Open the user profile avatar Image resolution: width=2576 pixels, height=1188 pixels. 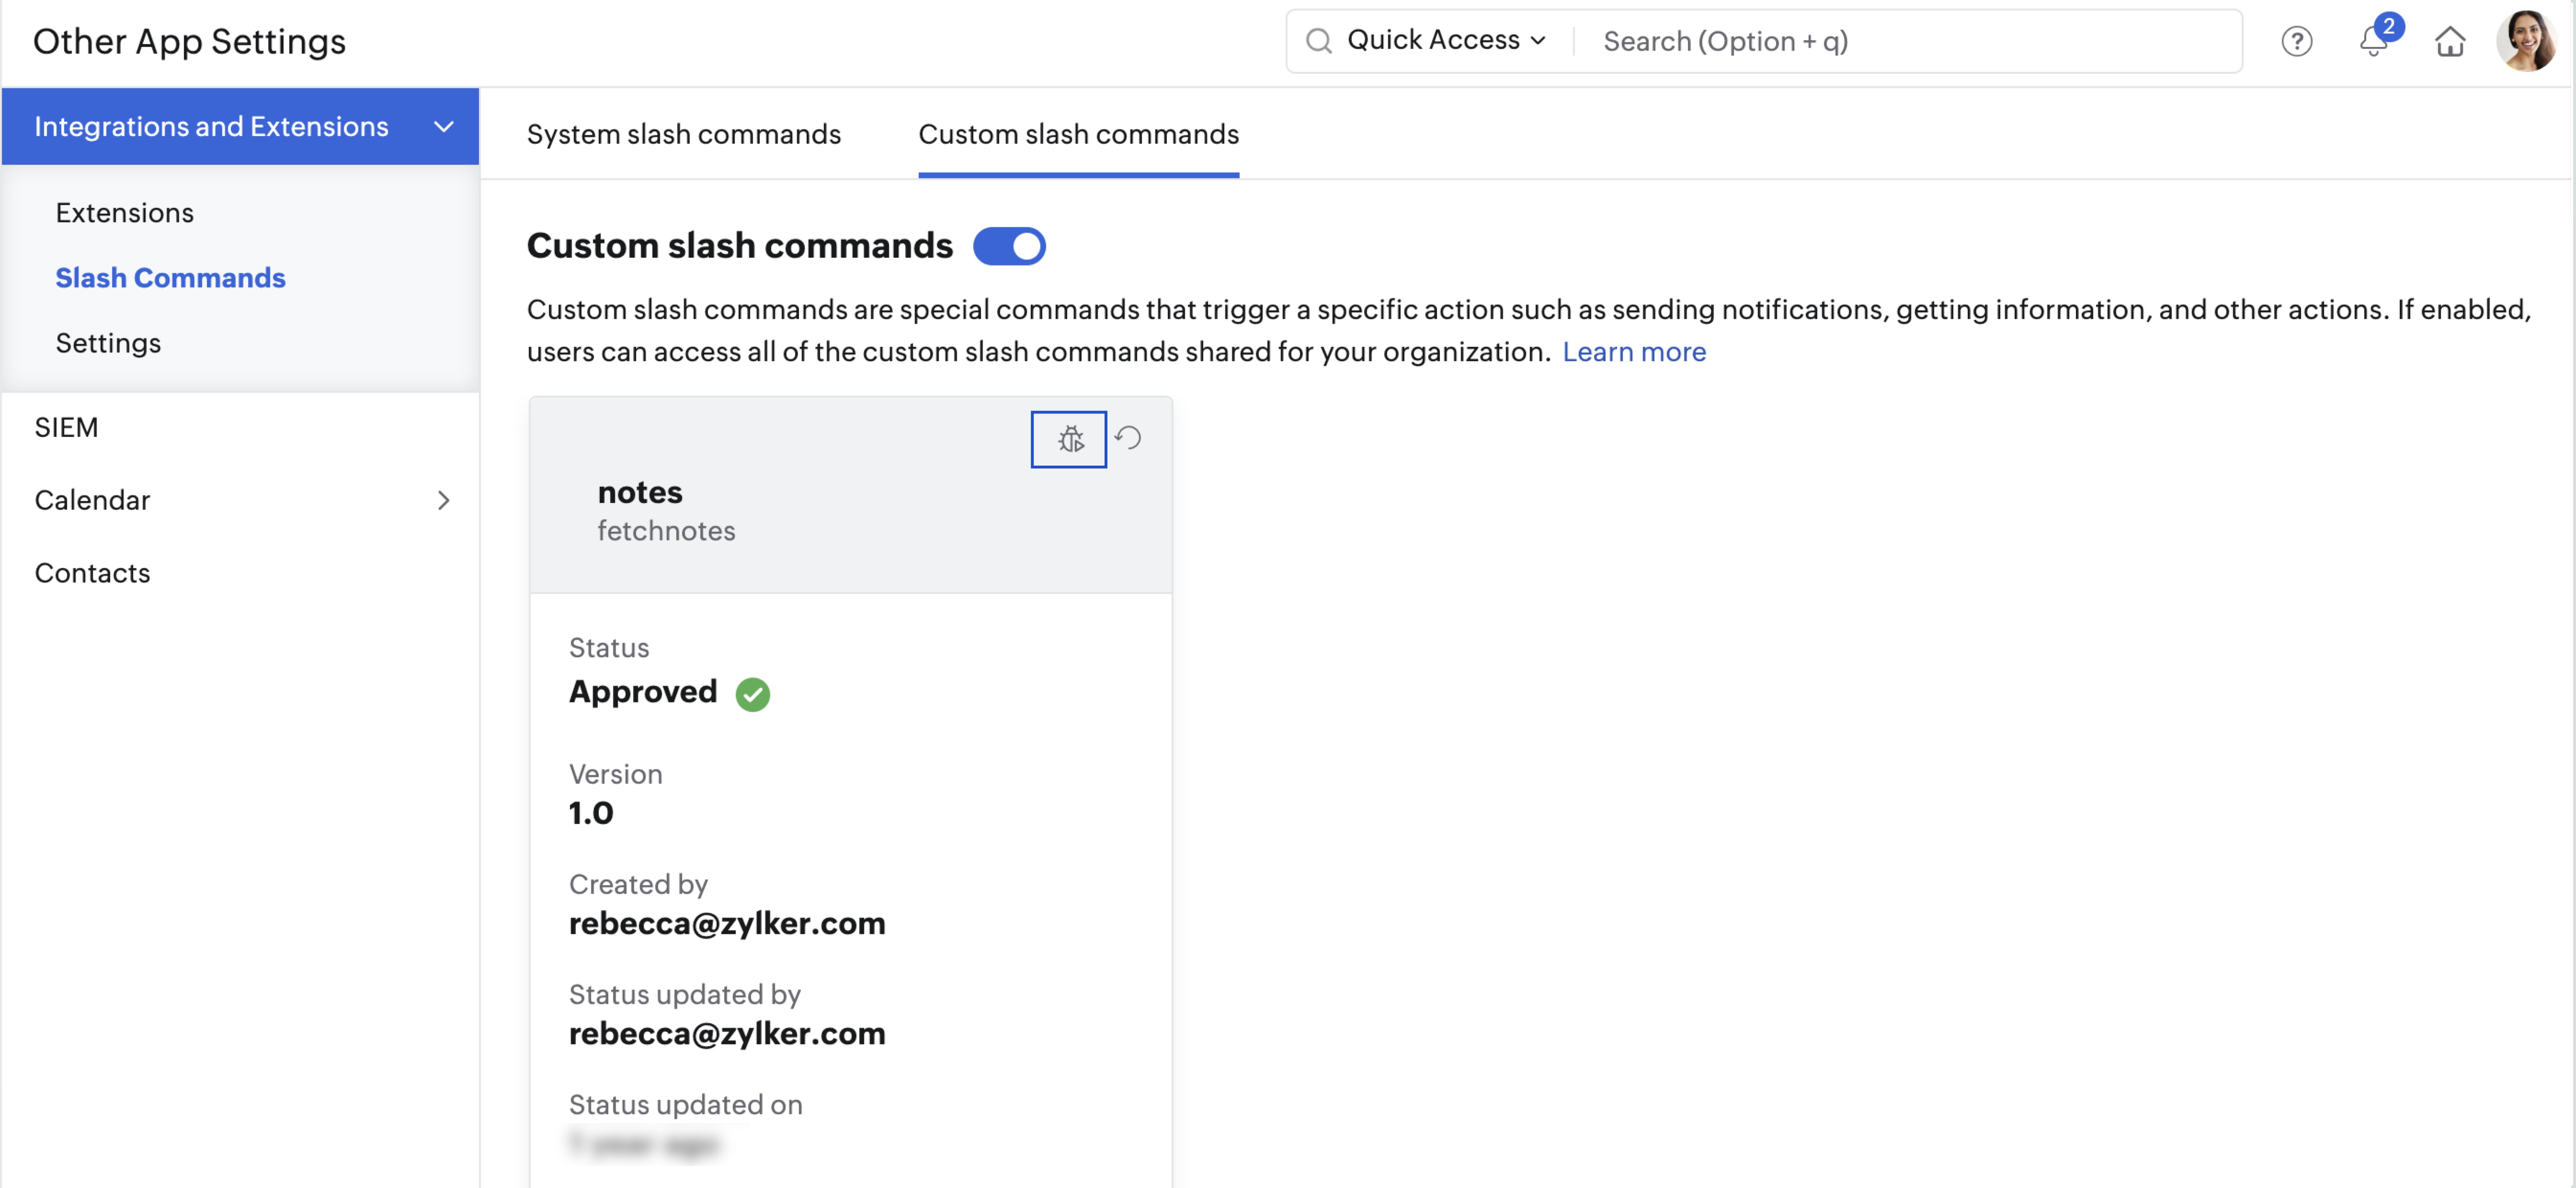click(x=2525, y=41)
